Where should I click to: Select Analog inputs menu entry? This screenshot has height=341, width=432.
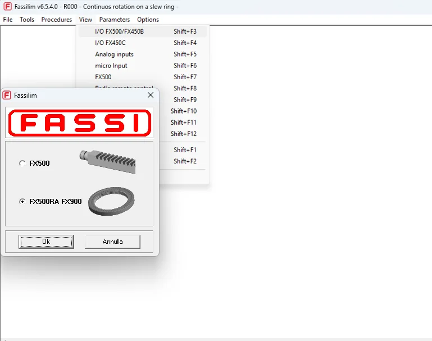point(143,54)
